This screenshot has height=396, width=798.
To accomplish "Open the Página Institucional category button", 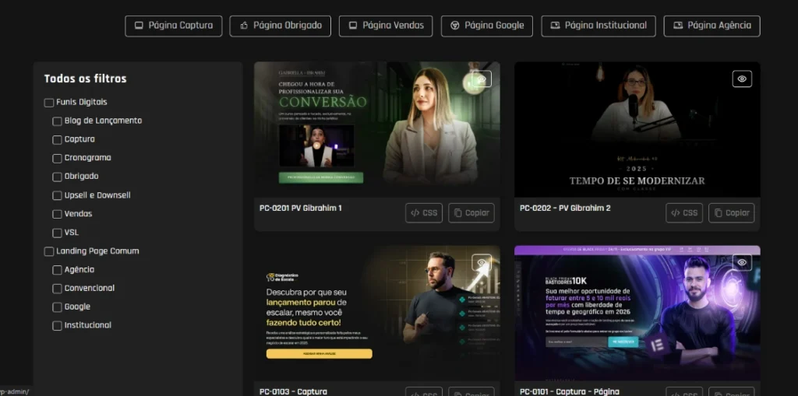I will point(598,26).
